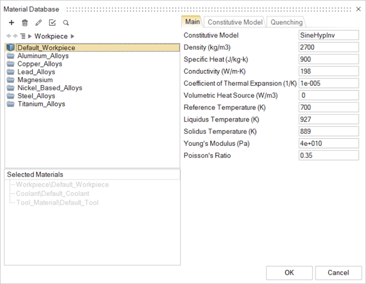The height and width of the screenshot is (284, 366).
Task: Expand the arrow after Workpiece breadcrumb
Action: [73, 37]
